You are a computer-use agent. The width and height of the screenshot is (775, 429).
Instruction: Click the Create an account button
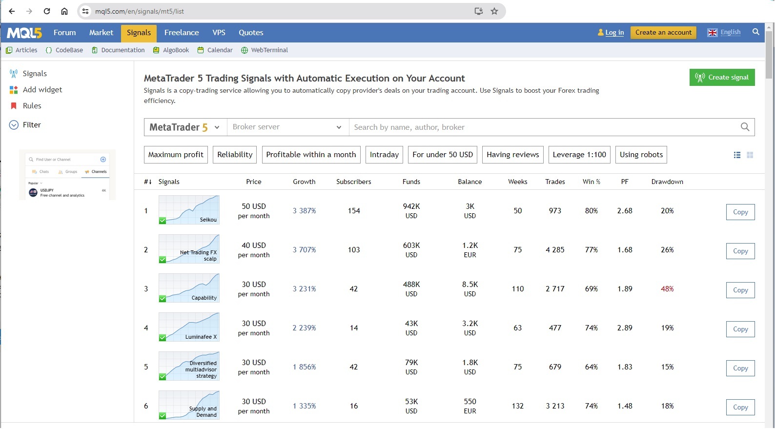(x=663, y=33)
